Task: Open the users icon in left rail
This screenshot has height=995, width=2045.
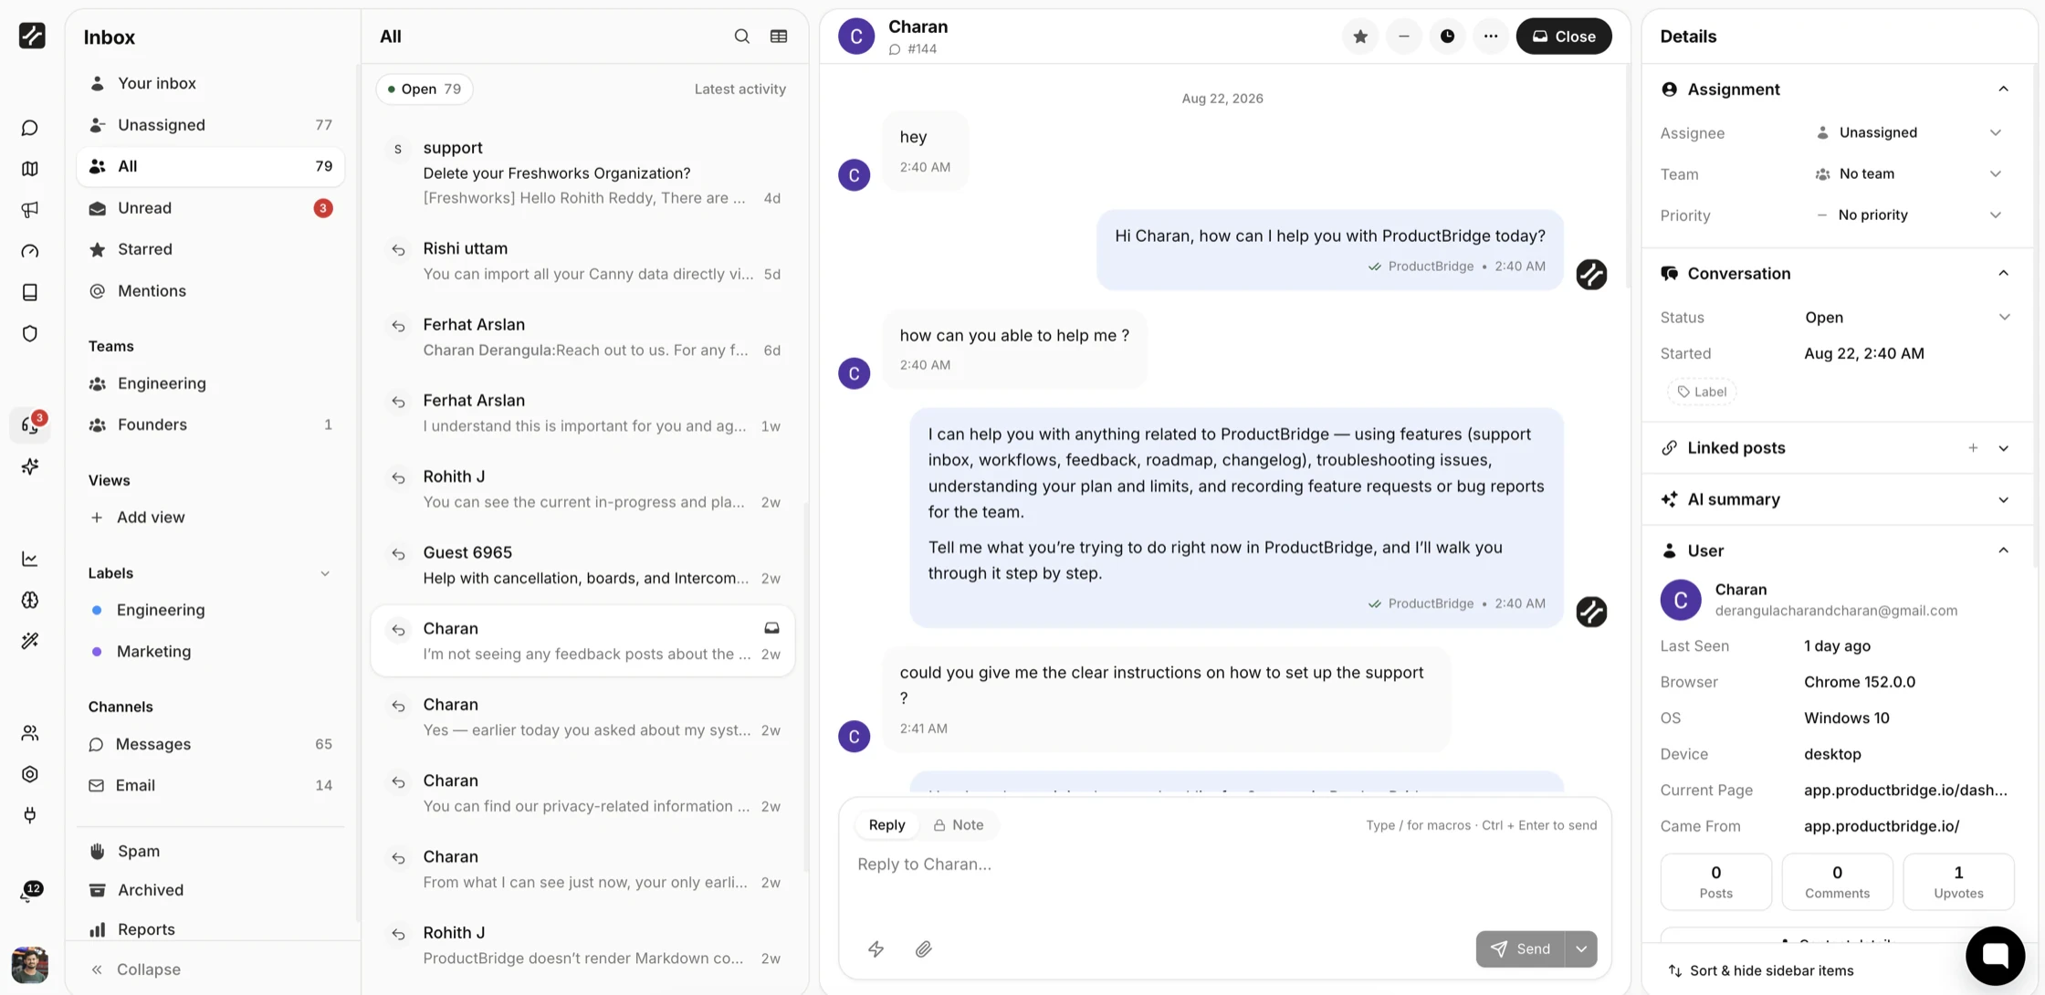Action: [30, 733]
